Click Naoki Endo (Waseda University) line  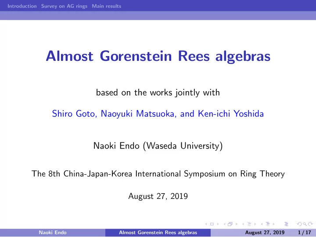pyautogui.click(x=158, y=146)
